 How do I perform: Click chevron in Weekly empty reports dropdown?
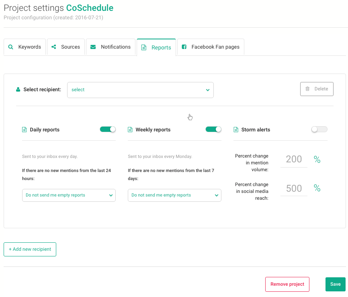pos(216,195)
